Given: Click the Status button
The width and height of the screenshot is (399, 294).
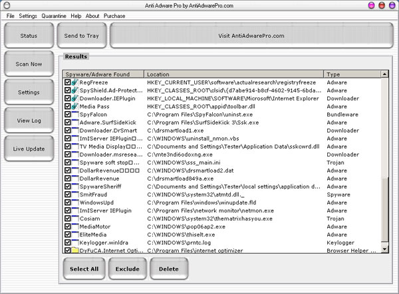Looking at the screenshot, I should pyautogui.click(x=29, y=36).
